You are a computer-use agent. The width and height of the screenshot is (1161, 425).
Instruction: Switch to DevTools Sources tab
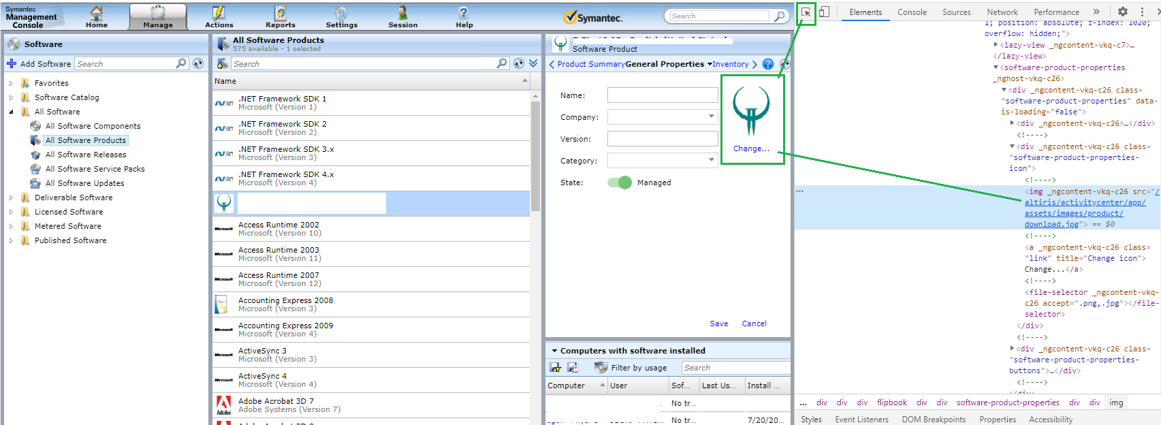pos(957,12)
